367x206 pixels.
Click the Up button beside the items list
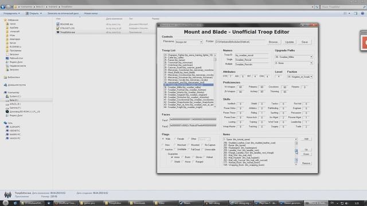click(x=306, y=150)
